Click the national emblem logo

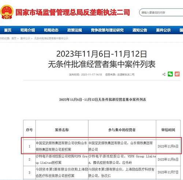(7, 12)
